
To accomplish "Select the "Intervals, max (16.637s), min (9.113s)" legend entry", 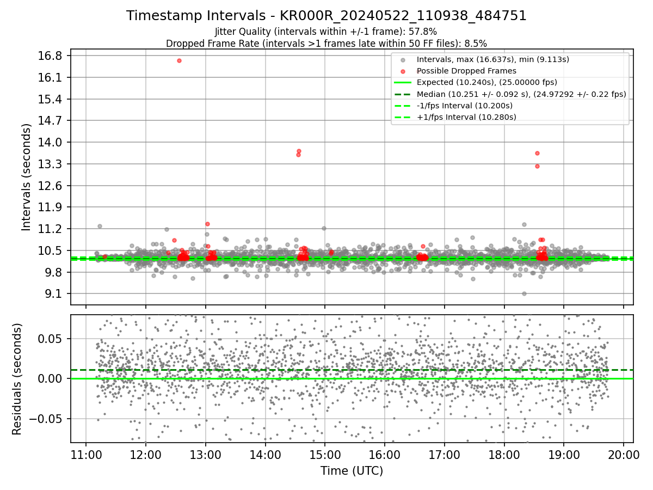I will 493,59.
